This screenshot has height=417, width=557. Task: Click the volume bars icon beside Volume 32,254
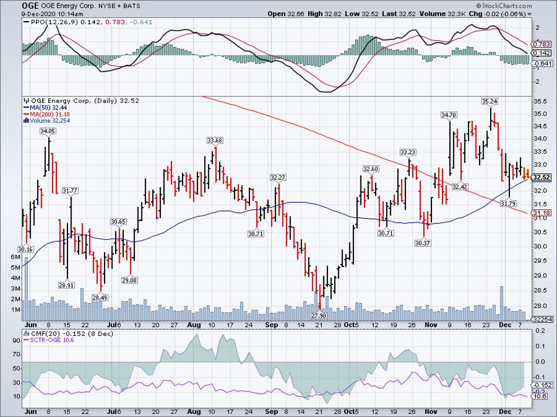pyautogui.click(x=26, y=121)
